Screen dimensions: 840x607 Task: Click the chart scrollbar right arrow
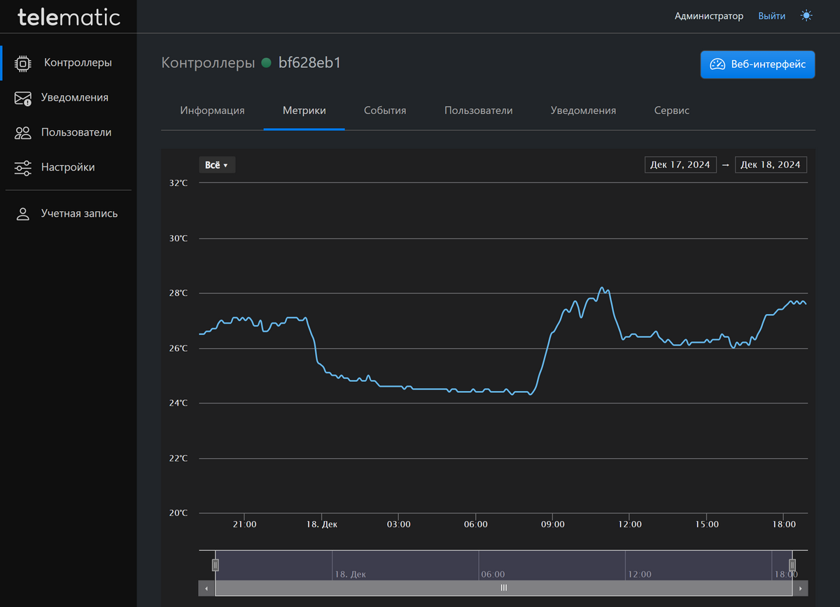click(x=800, y=588)
